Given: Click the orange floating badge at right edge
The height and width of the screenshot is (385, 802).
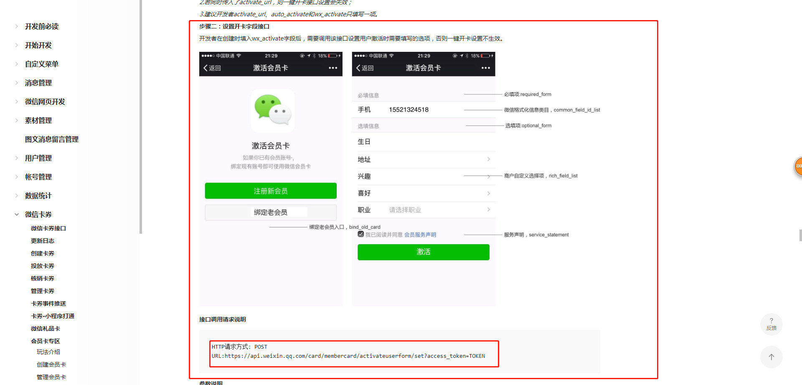Looking at the screenshot, I should (798, 166).
